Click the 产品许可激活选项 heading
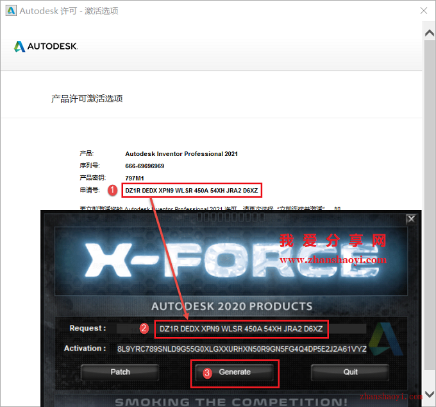 tap(87, 99)
